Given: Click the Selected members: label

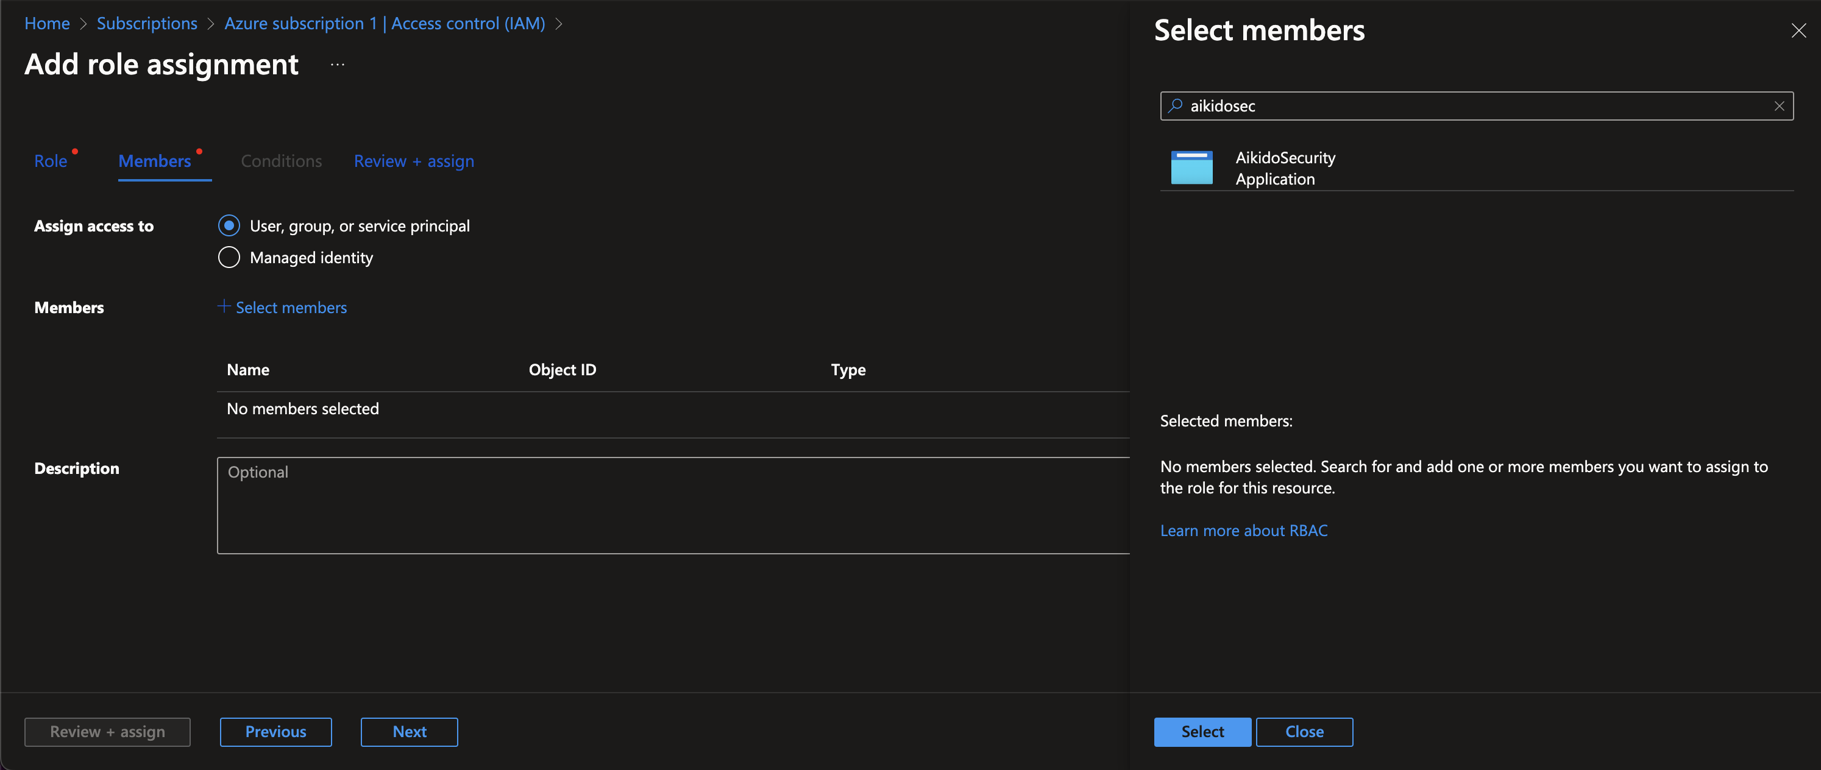Looking at the screenshot, I should pos(1226,421).
